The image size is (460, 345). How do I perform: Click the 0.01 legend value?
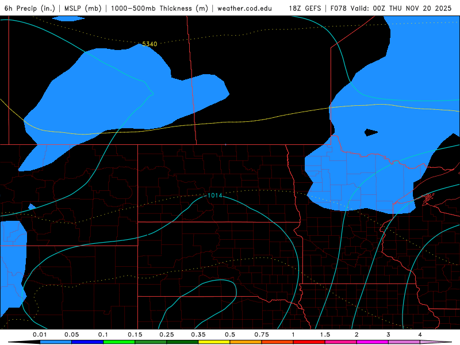pos(40,335)
